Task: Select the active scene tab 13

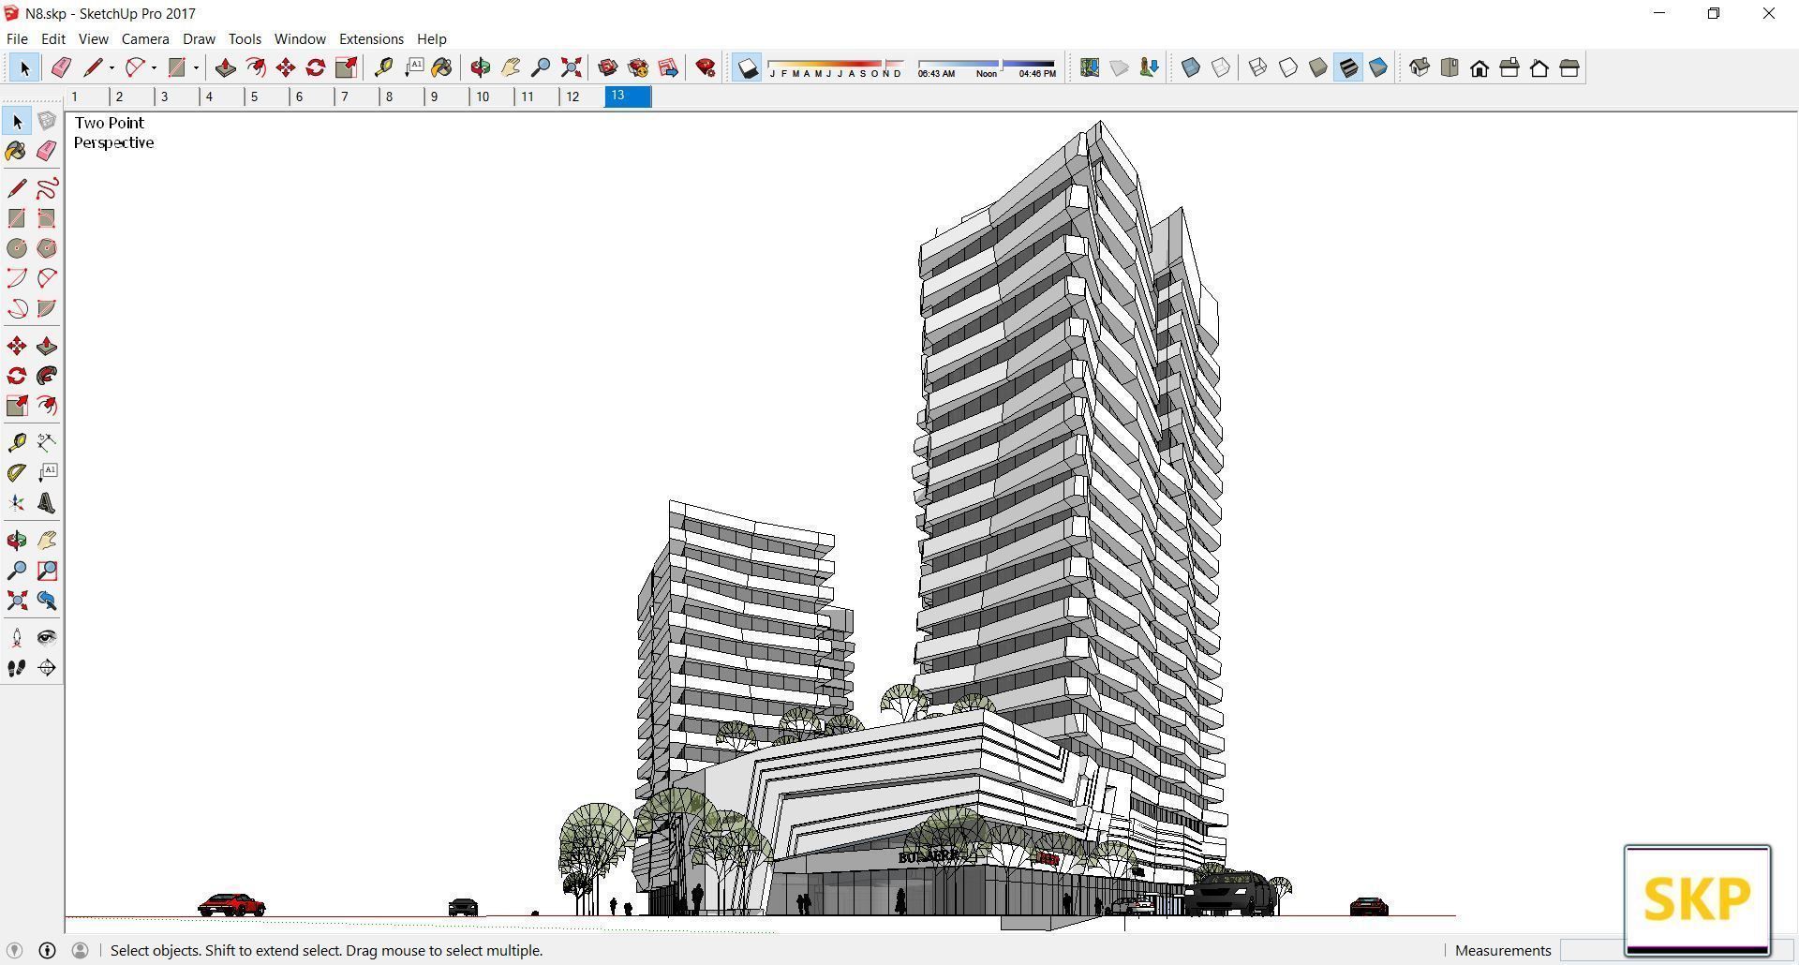Action: point(628,96)
